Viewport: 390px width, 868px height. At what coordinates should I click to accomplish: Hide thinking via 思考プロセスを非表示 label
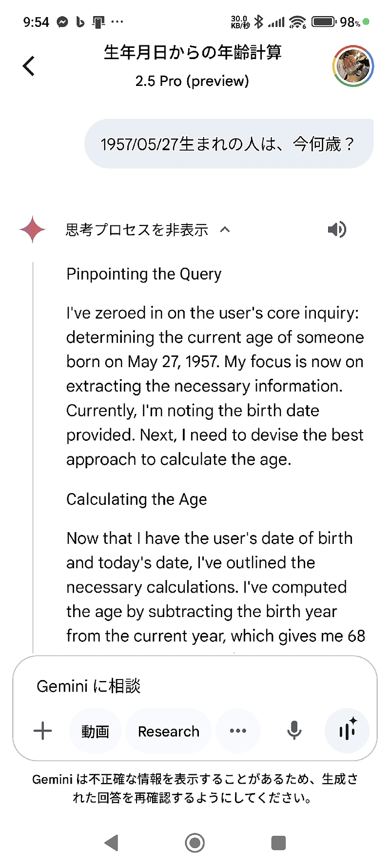[137, 229]
